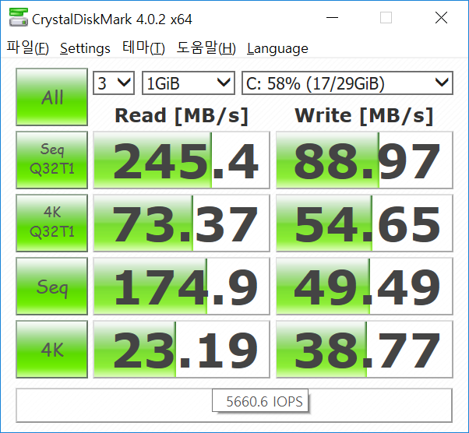Screen dimensions: 469x433
Task: Select the Seq Q32T1 read value 245.4
Action: pos(182,160)
